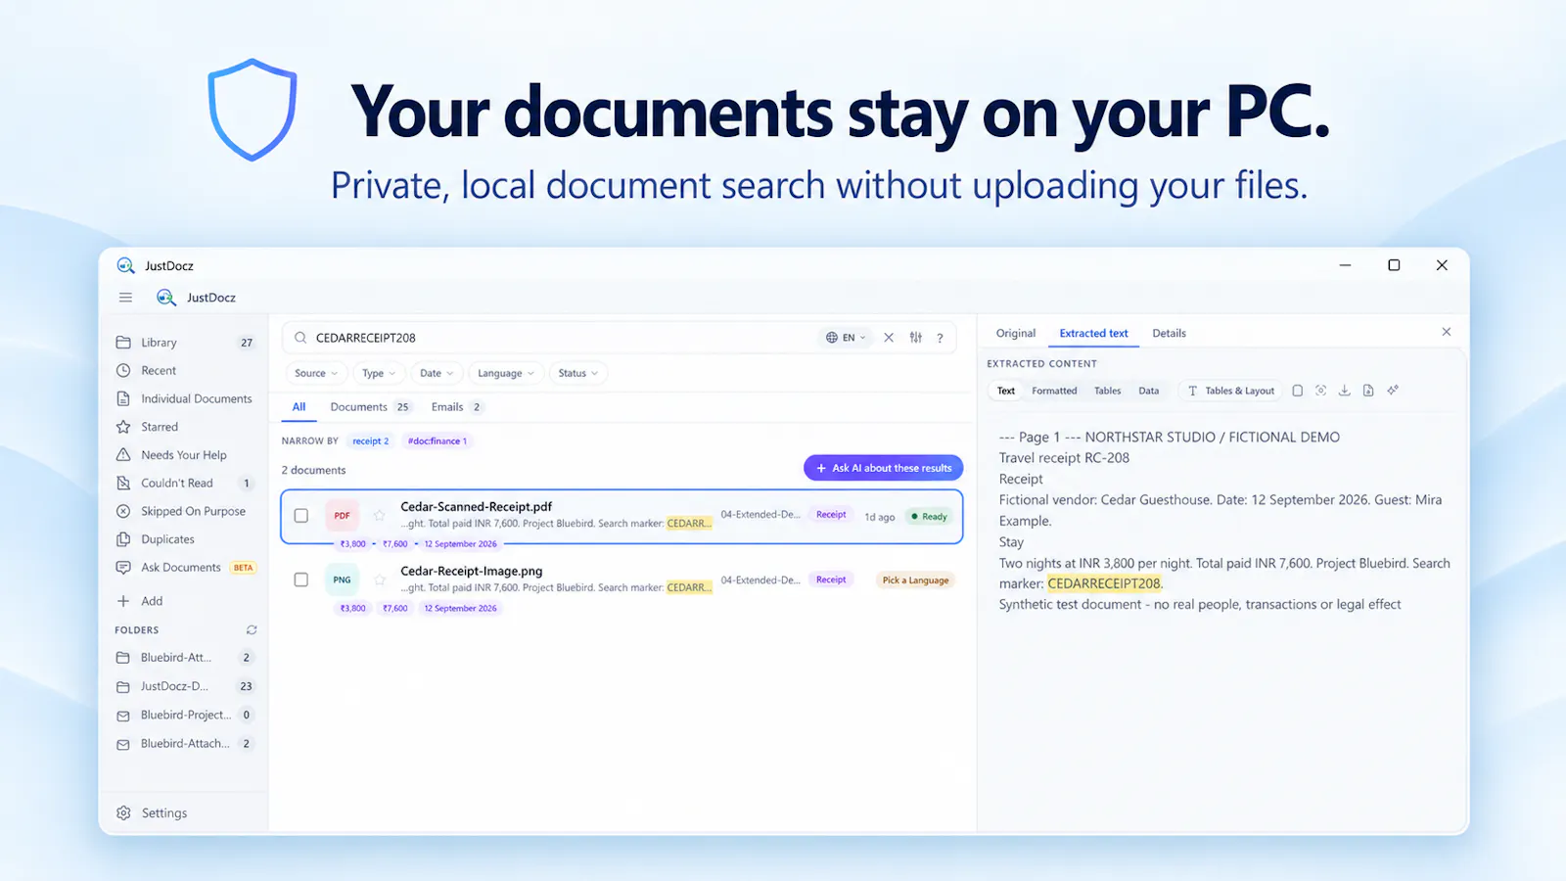Narrow results by the receipt 2 tag
1566x881 pixels.
(371, 441)
